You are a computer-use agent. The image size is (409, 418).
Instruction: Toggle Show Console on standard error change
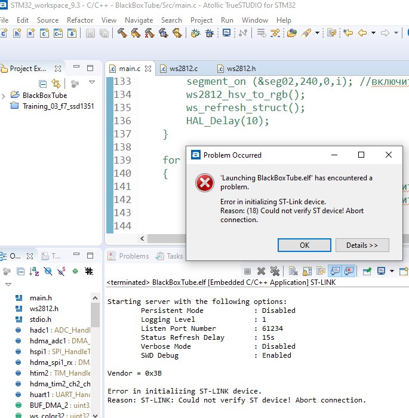click(349, 271)
